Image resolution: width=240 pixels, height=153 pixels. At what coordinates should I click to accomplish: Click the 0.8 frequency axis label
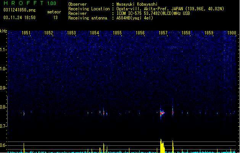[x=3, y=107]
